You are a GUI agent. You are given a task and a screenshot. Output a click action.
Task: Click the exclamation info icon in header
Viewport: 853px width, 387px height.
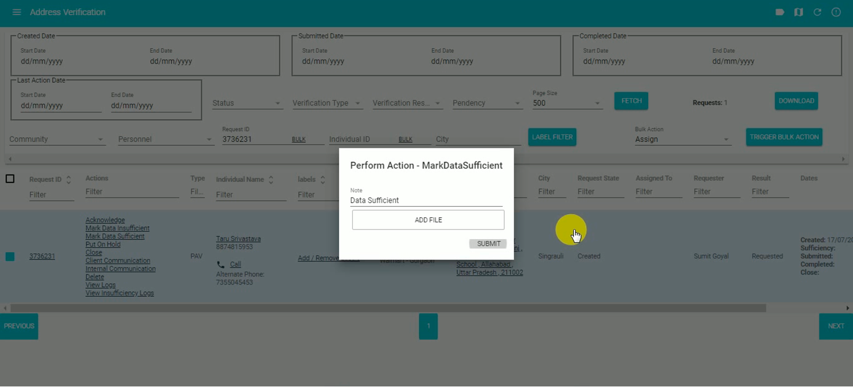836,12
